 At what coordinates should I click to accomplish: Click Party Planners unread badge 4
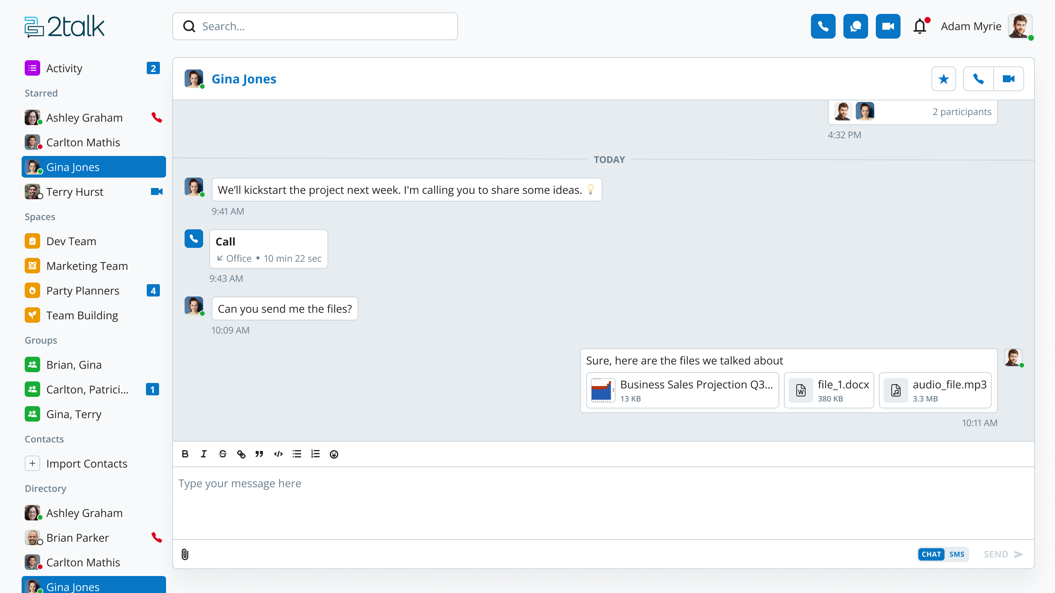(153, 290)
